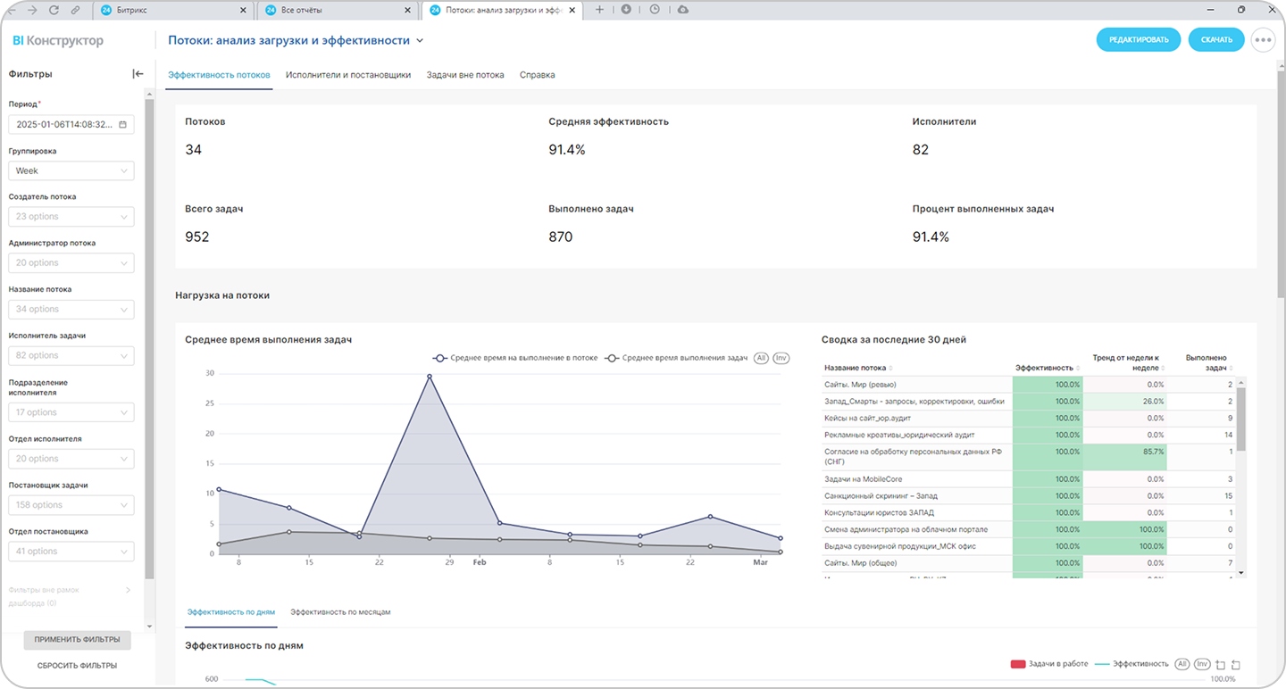The height and width of the screenshot is (689, 1286).
Task: Expand the Создатель потока dropdown
Action: point(71,217)
